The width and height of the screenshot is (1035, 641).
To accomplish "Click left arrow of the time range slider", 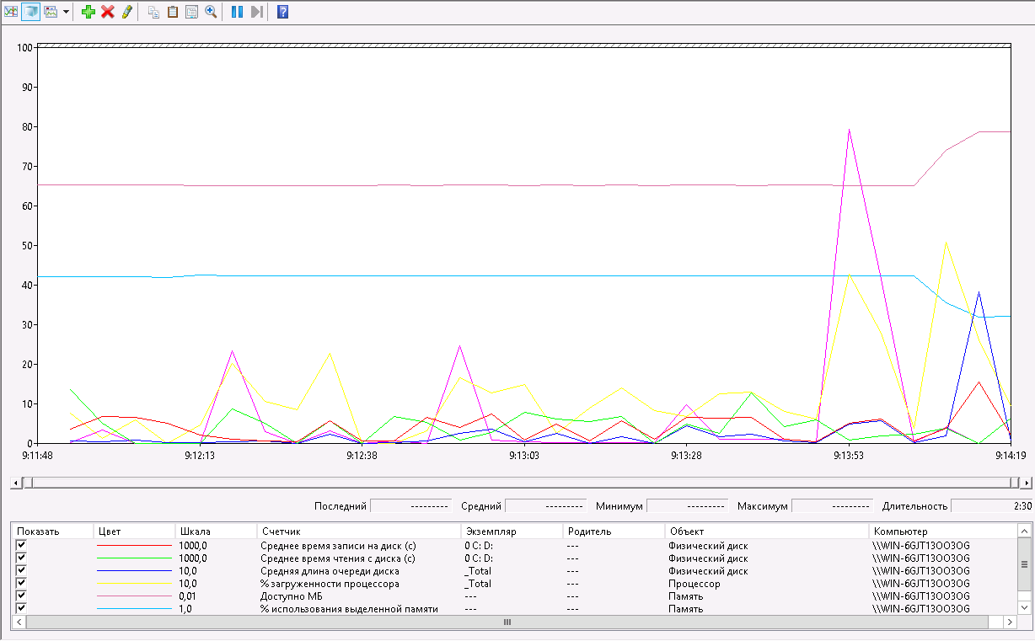I will 14,483.
